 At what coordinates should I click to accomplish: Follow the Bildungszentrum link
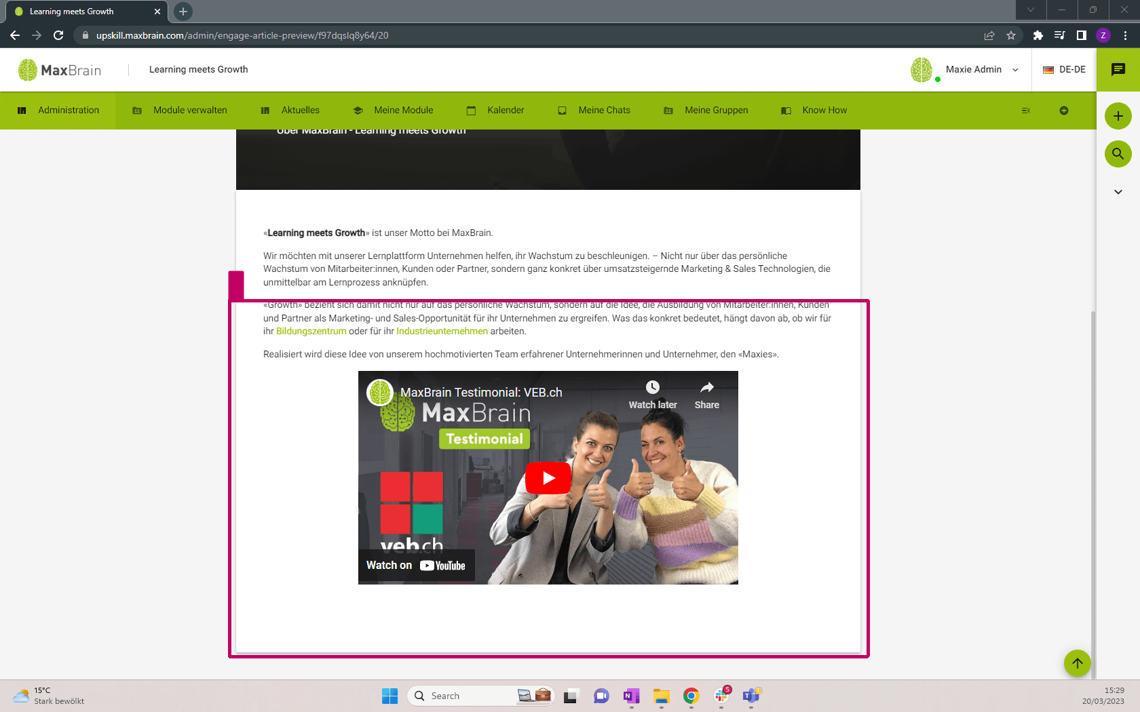pyautogui.click(x=311, y=331)
